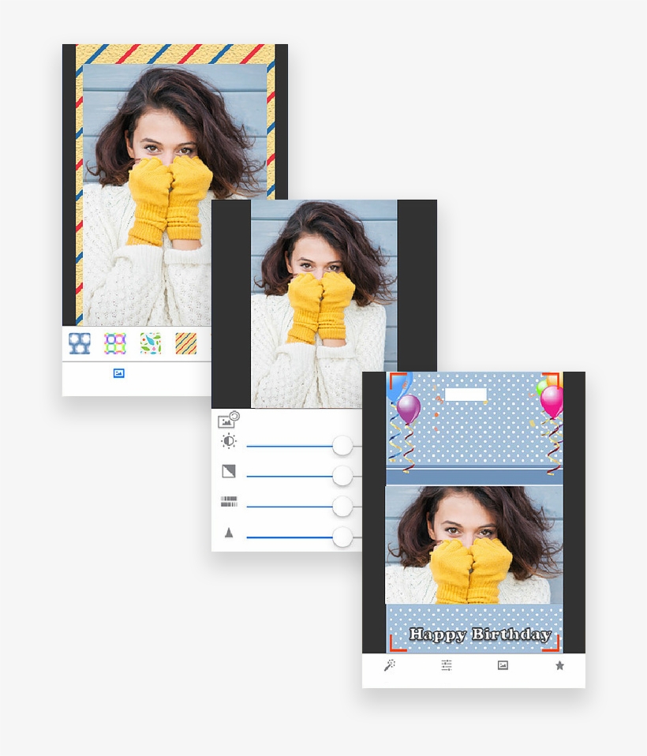Open the adjustment sliders tab

[x=447, y=666]
